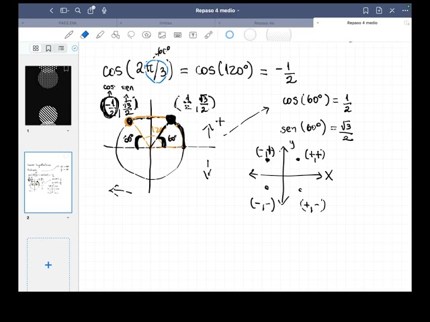
Task: Select the Repaso 4 medio tab
Action: pos(362,23)
